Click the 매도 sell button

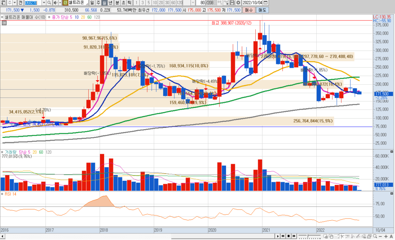point(262,10)
